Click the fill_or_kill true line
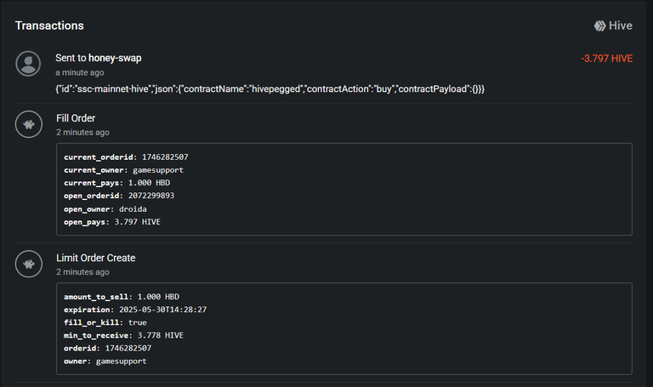The image size is (653, 387). point(105,322)
